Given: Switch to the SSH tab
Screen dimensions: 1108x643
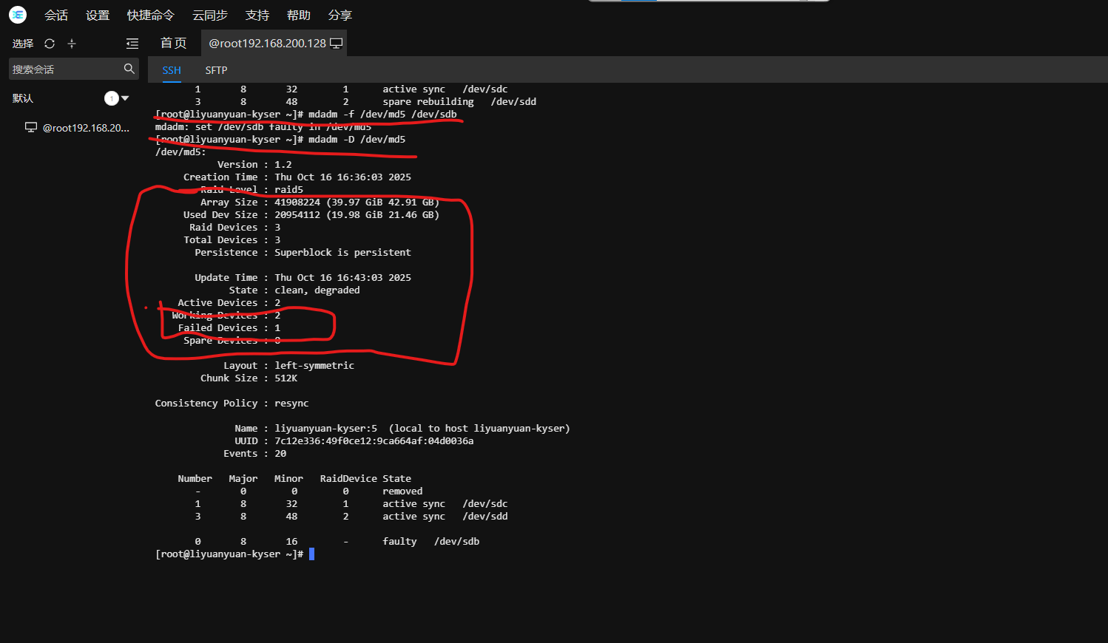Looking at the screenshot, I should click(172, 70).
